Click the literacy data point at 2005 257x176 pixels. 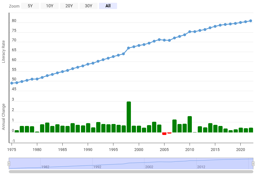click(x=164, y=40)
